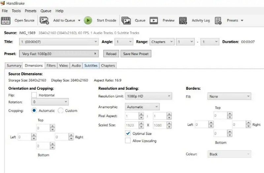Open the Range Chapters dropdown
264x173 pixels.
coord(162,42)
